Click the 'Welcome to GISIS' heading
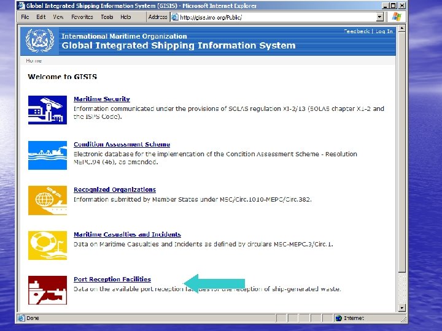Image resolution: width=442 pixels, height=331 pixels. click(62, 77)
